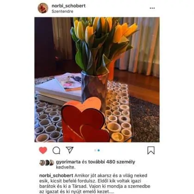Tap the first liker's small avatar
Image resolution: width=194 pixels, height=194 pixels.
42,163
